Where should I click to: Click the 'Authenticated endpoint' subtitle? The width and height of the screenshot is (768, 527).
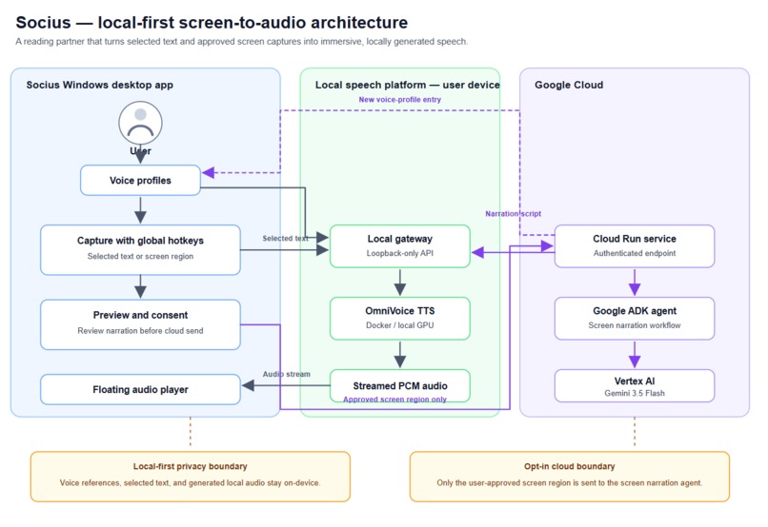(x=635, y=253)
